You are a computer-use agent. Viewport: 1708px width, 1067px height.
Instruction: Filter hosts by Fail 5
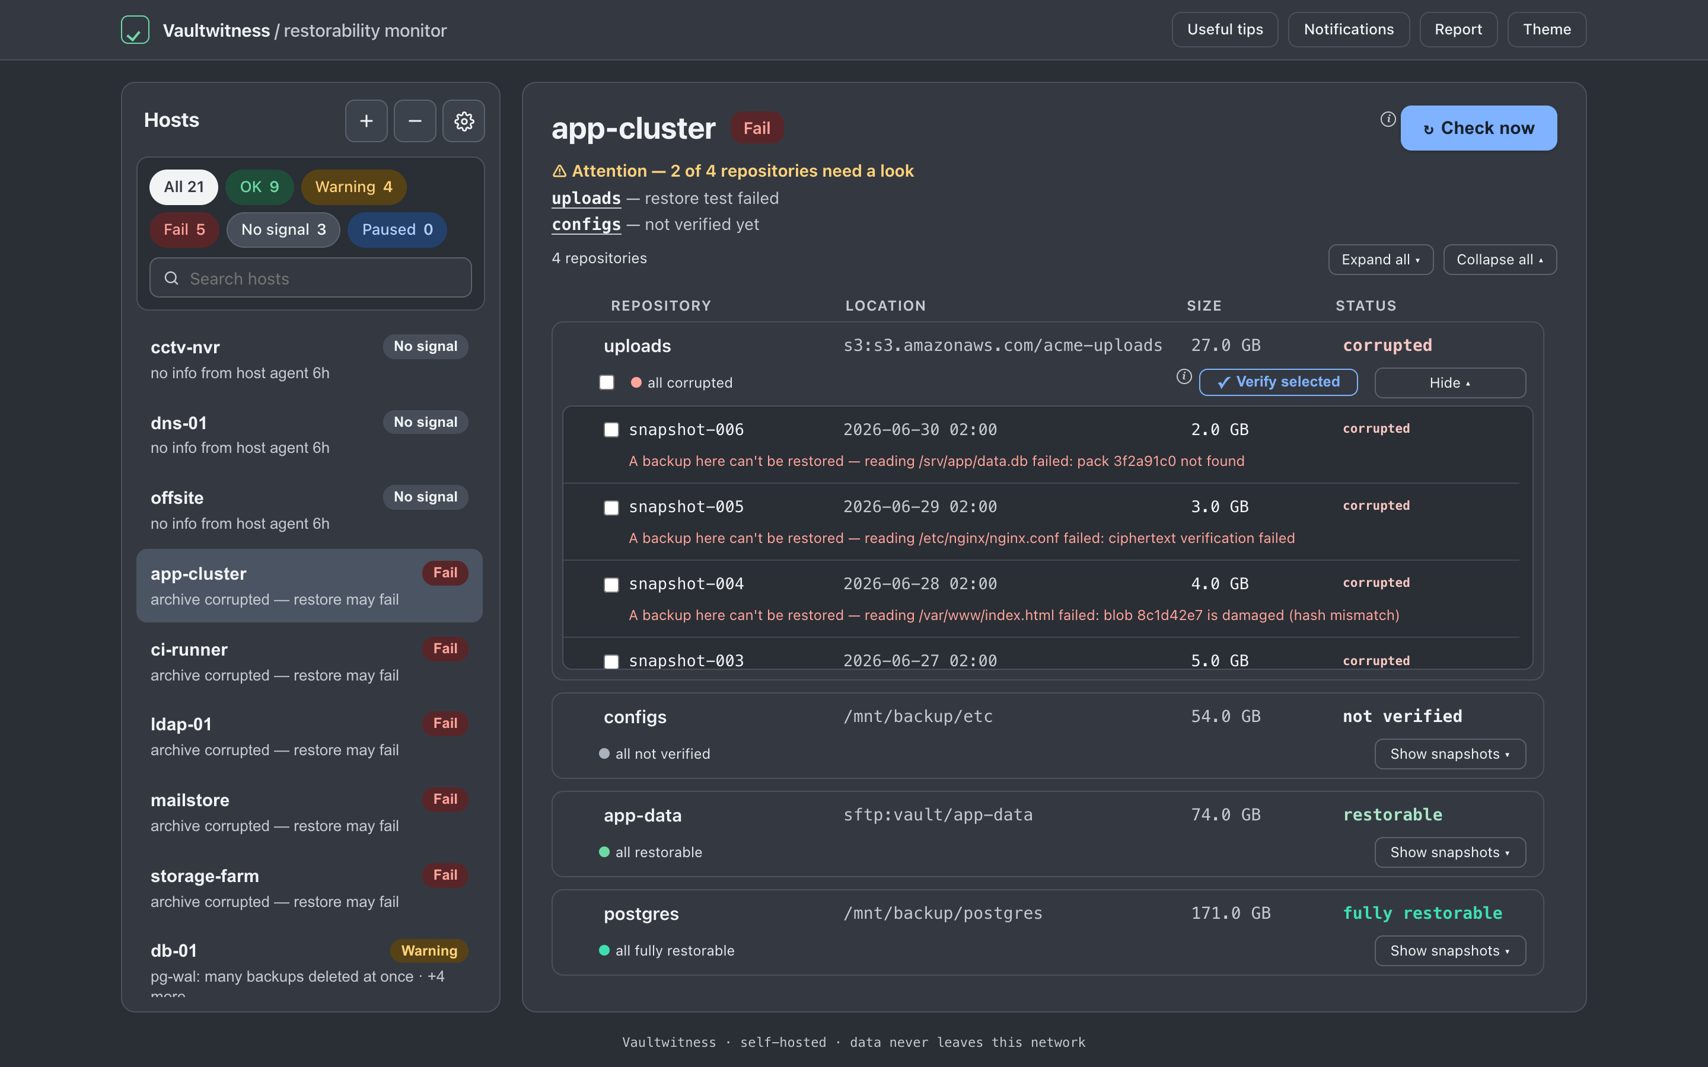tap(184, 230)
